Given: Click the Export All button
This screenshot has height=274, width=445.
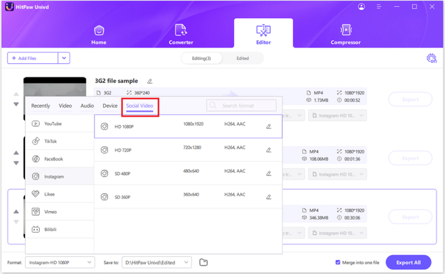Looking at the screenshot, I should [408, 262].
